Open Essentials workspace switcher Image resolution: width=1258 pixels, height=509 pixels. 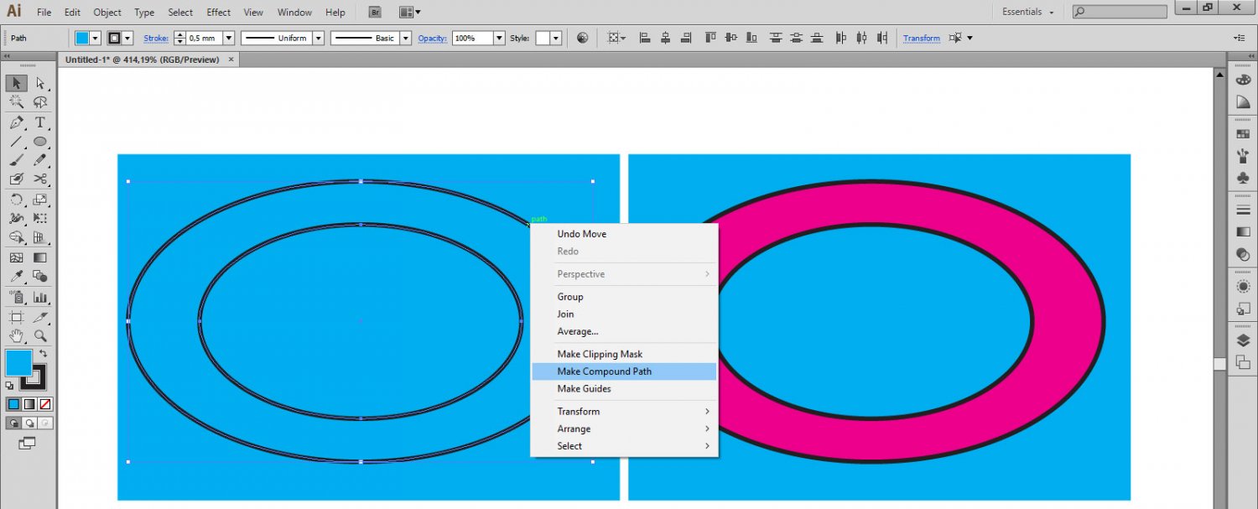click(x=1028, y=12)
